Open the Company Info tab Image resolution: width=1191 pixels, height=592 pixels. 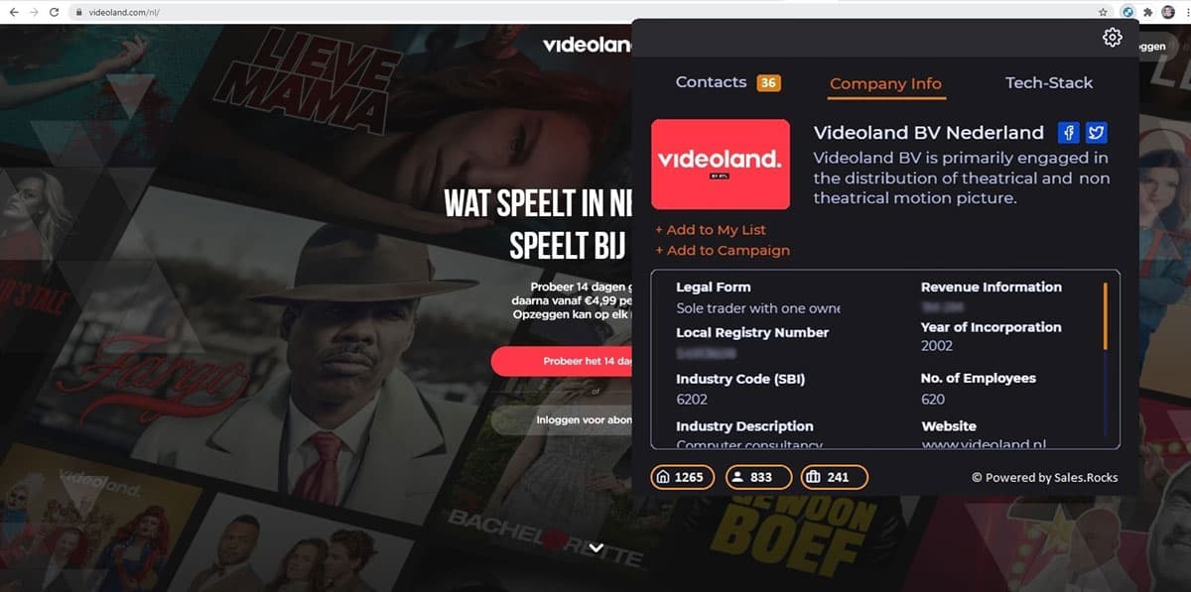tap(885, 84)
